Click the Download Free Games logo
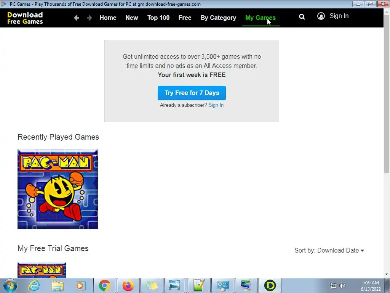Viewport: 390px width, 293px height. (25, 18)
